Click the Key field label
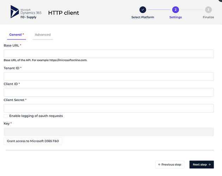Screen dimensions: 222x176 coord(7,124)
